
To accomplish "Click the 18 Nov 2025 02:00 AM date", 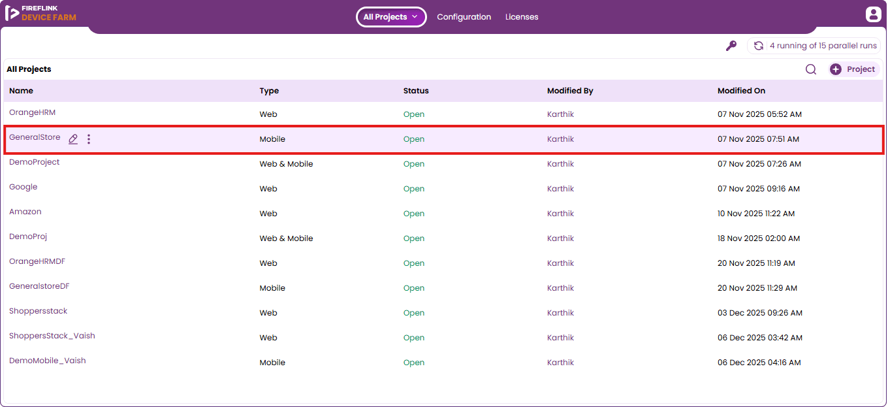I will pyautogui.click(x=759, y=238).
